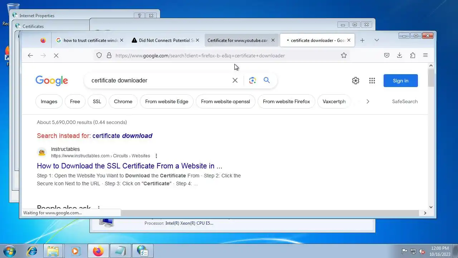The image size is (458, 258).
Task: Open Instructables result options menu
Action: click(156, 156)
